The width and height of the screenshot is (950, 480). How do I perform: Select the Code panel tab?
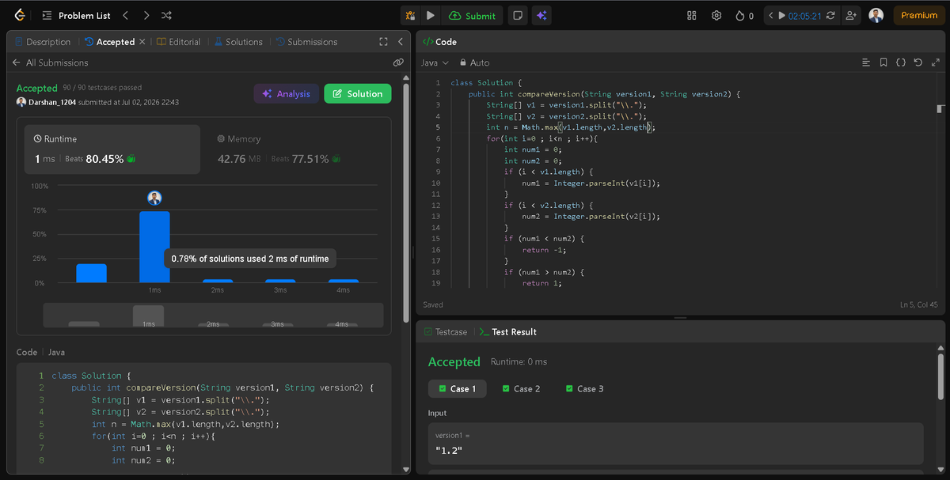[x=439, y=42]
